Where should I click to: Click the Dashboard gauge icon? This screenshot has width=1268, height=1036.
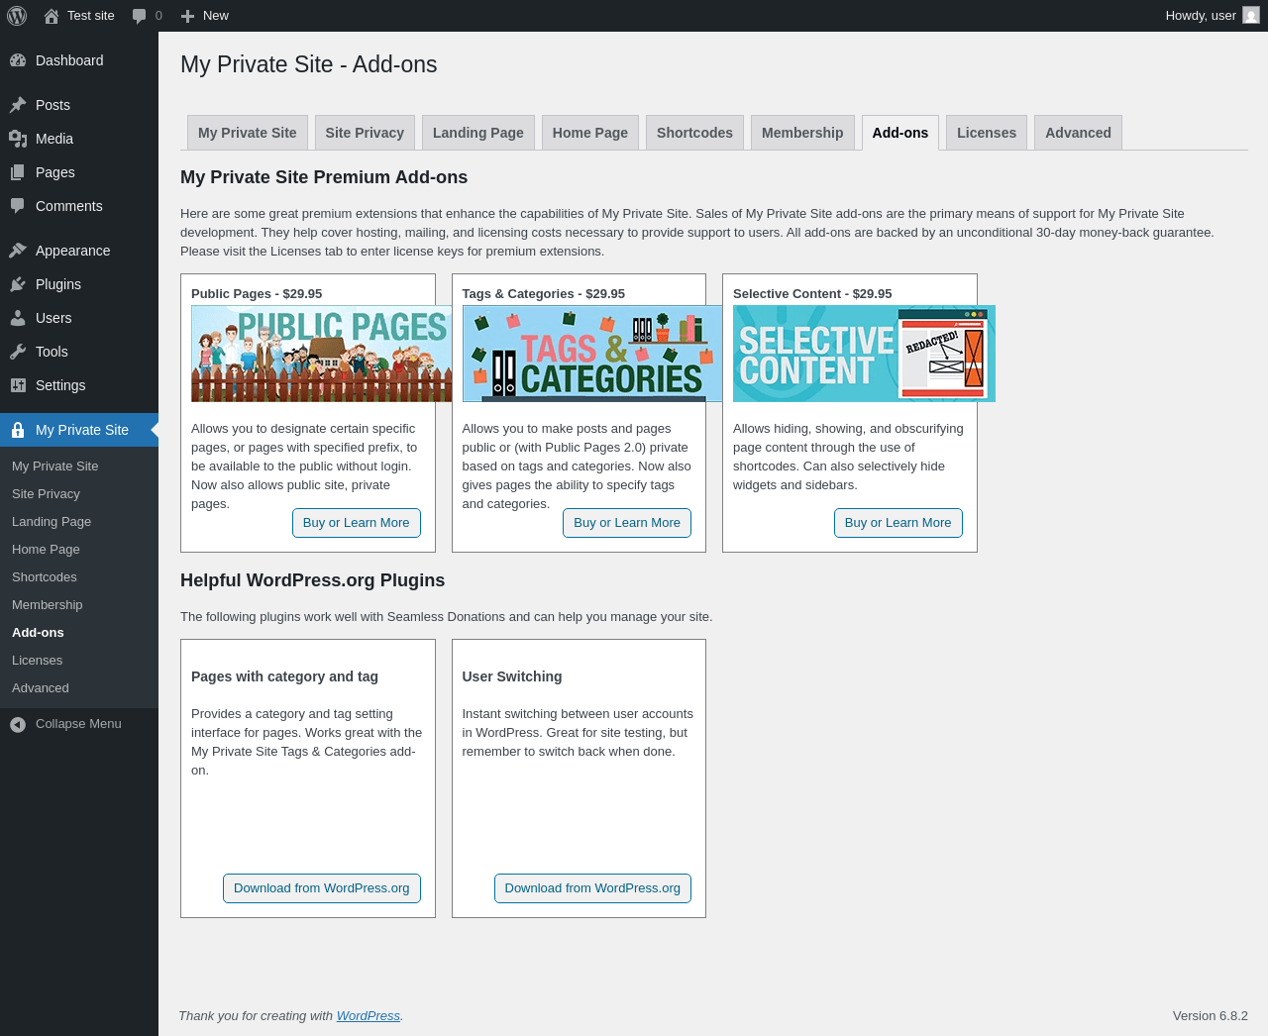point(18,60)
